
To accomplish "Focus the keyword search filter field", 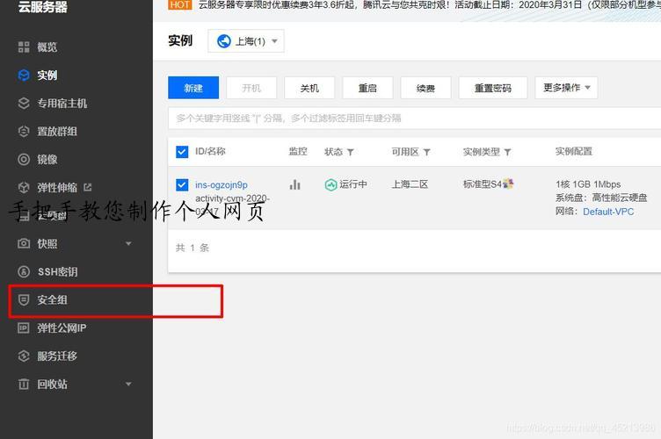I will [x=414, y=119].
